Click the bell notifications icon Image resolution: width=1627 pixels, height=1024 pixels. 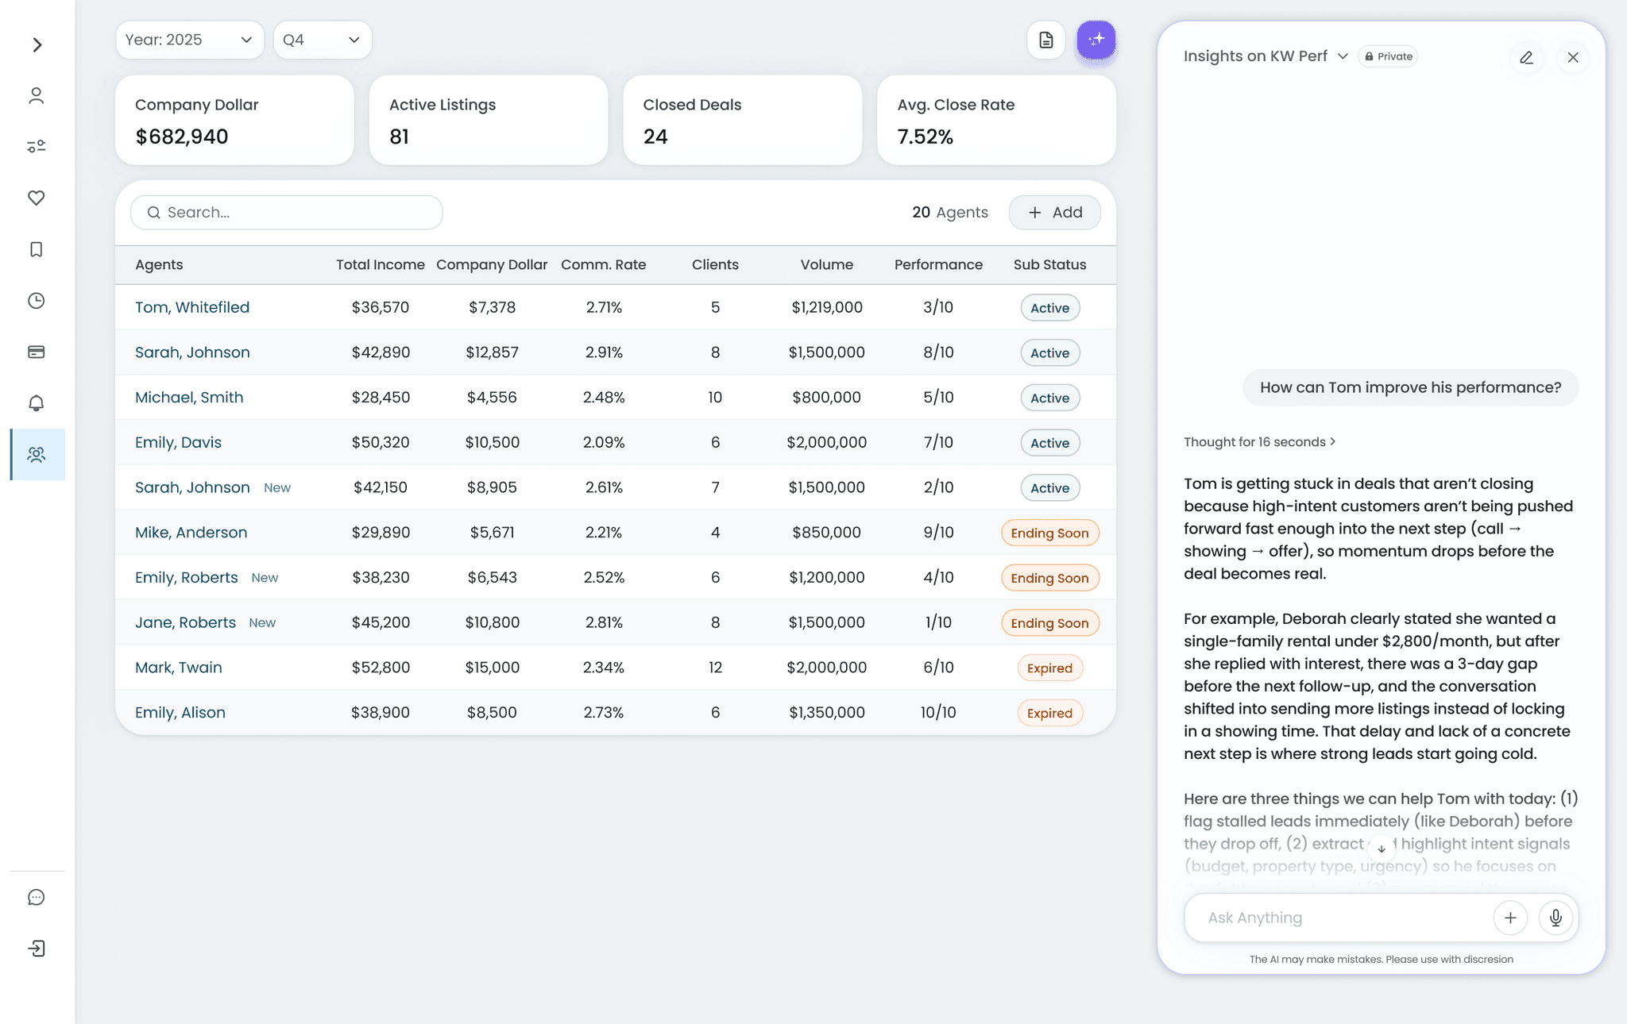click(37, 403)
